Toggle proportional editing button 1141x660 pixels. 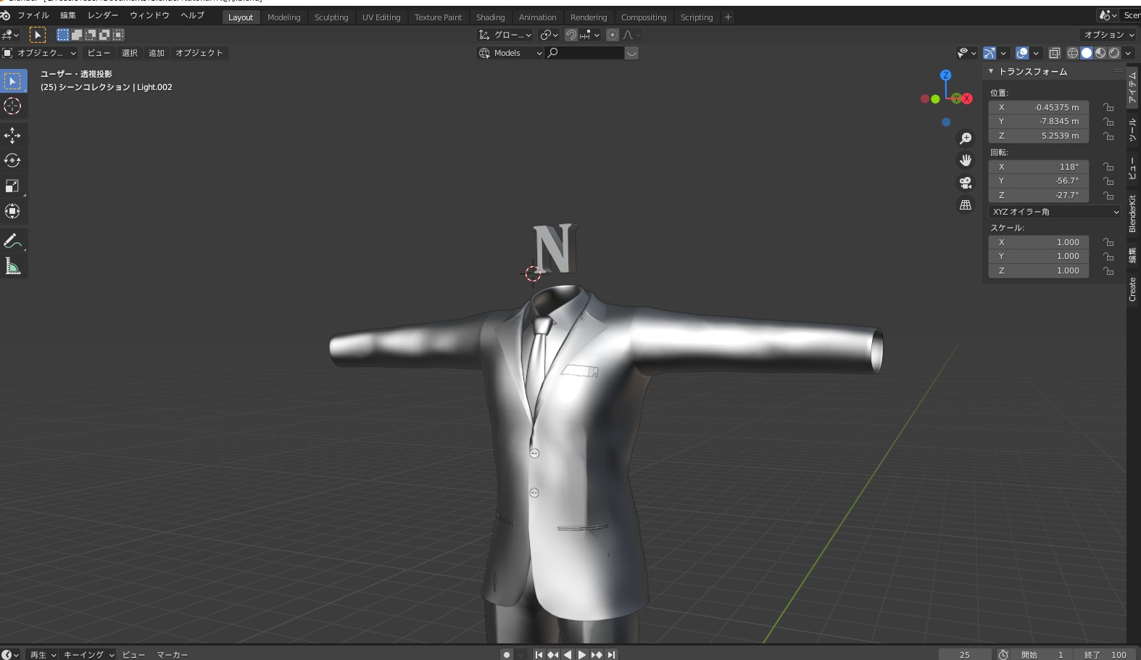click(613, 35)
